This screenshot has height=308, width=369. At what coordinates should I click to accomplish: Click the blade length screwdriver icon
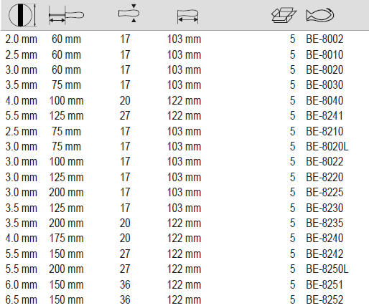pos(66,15)
